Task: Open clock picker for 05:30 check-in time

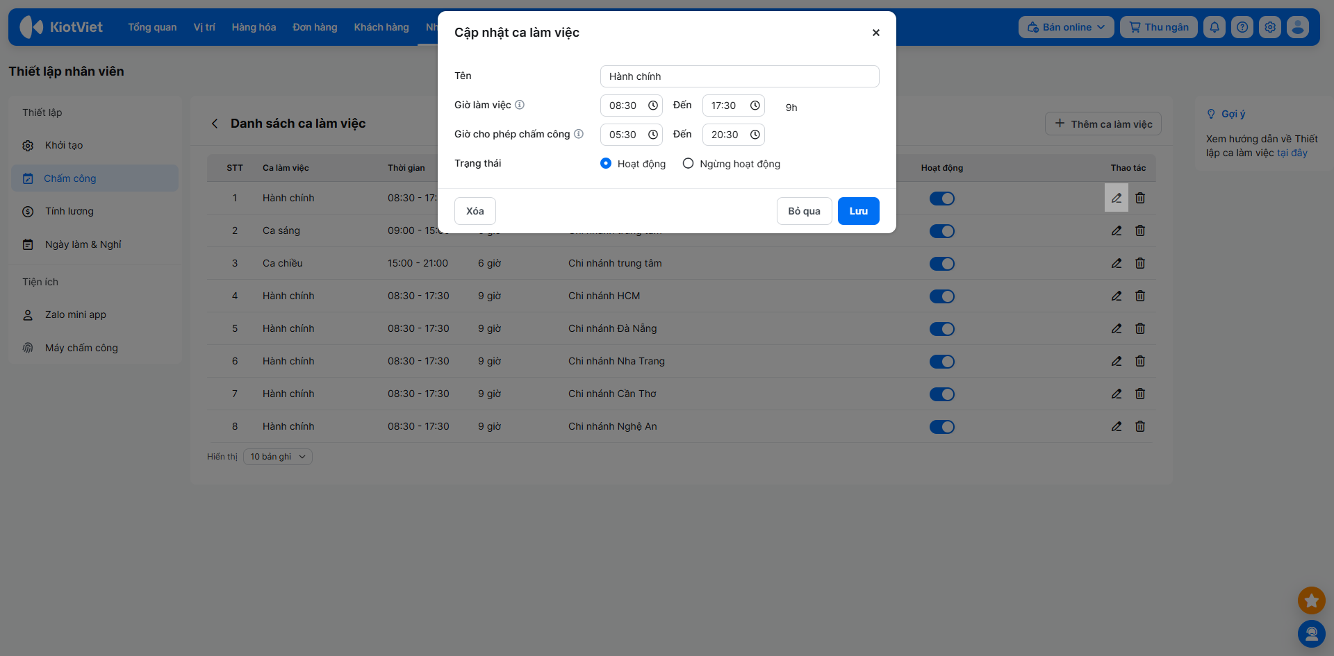Action: click(653, 135)
